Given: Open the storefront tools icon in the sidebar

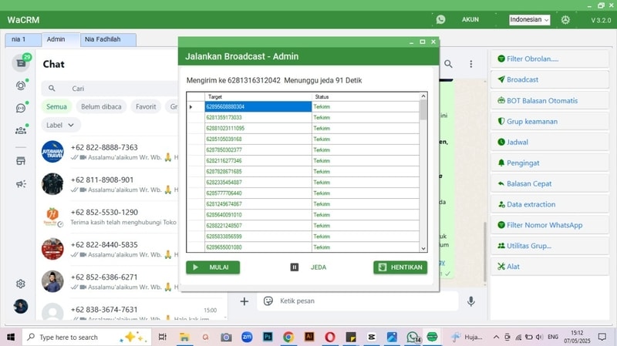Looking at the screenshot, I should tap(21, 161).
